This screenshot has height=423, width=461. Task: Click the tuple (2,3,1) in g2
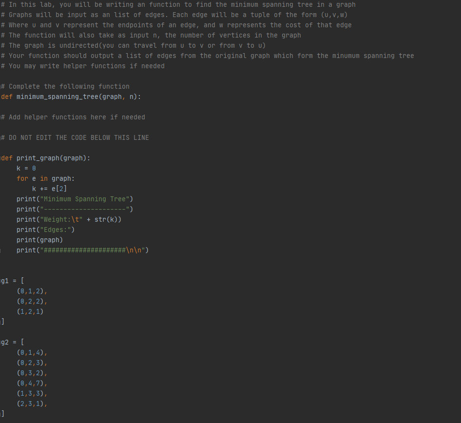point(31,404)
